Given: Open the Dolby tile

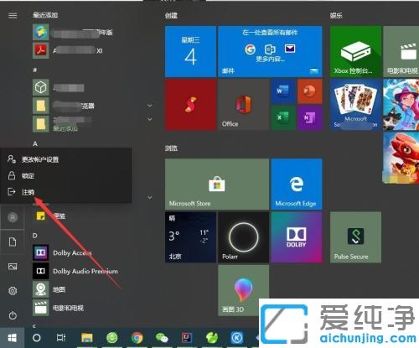Looking at the screenshot, I should 297,237.
